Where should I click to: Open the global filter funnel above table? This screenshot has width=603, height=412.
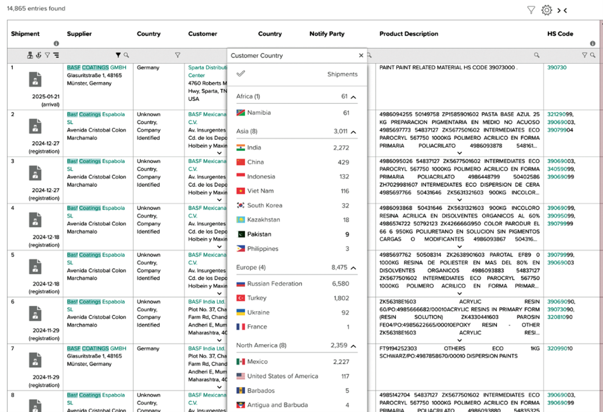coord(531,10)
